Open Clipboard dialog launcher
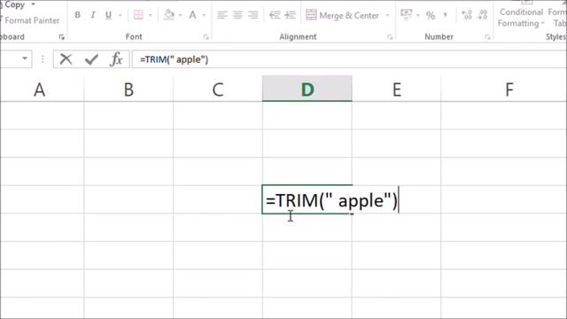The height and width of the screenshot is (319, 567). (61, 37)
